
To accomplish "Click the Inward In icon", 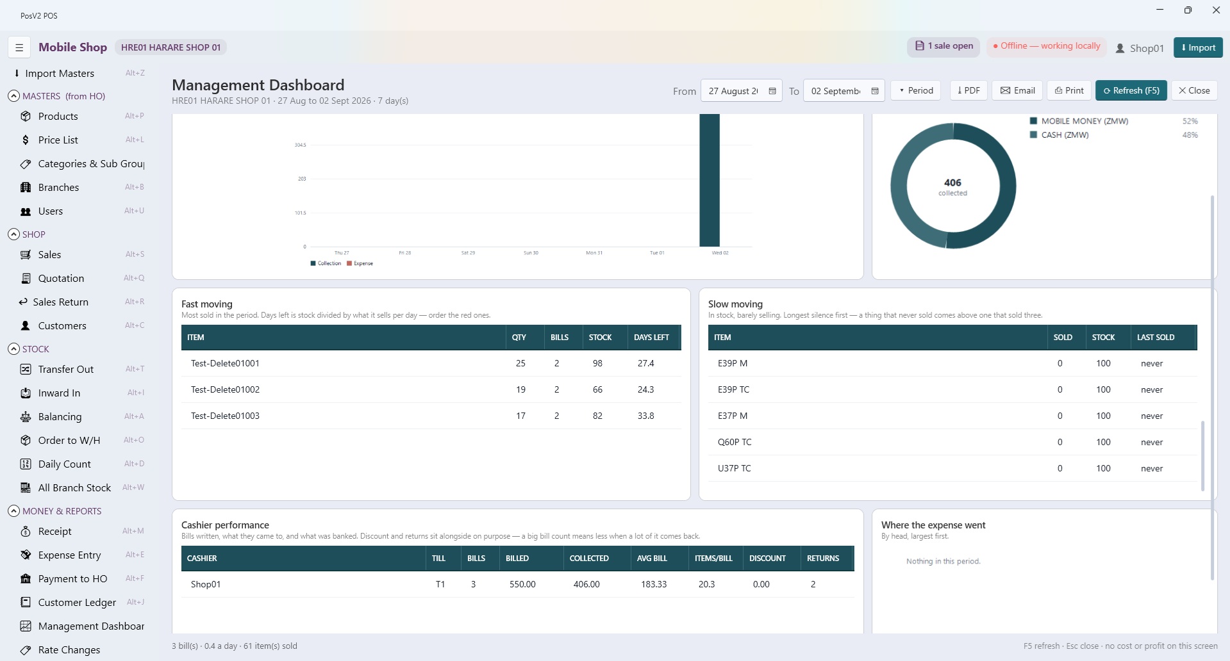I will pos(26,393).
